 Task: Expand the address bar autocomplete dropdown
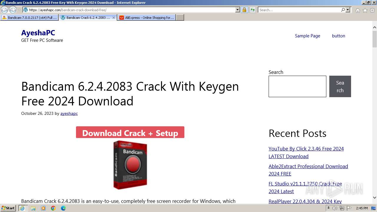(237, 10)
